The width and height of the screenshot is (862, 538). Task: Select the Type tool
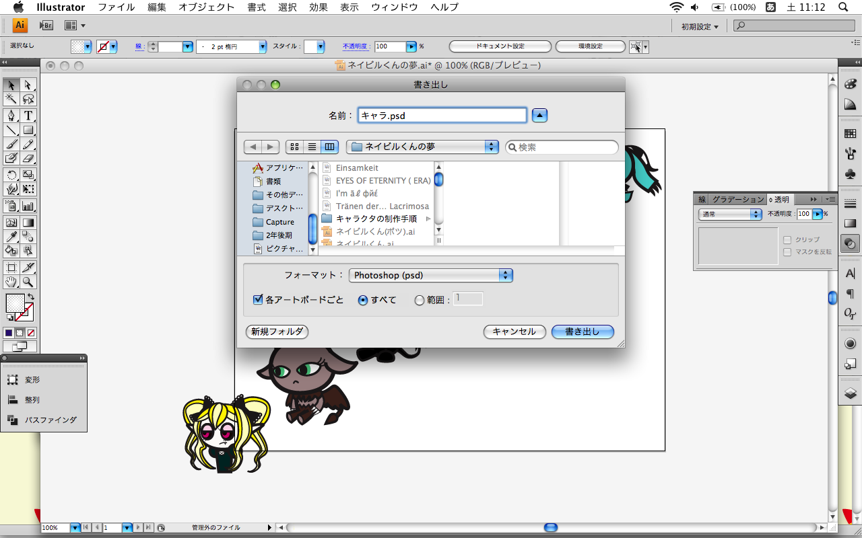(x=28, y=116)
